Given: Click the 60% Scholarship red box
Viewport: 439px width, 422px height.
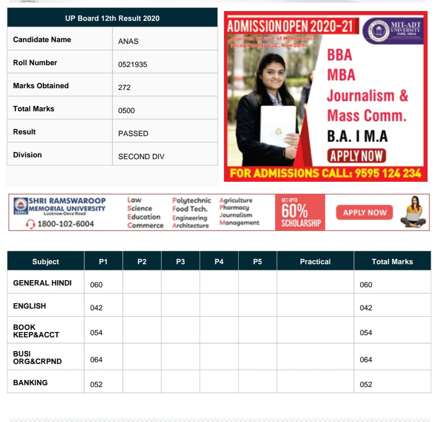Looking at the screenshot, I should click(300, 212).
